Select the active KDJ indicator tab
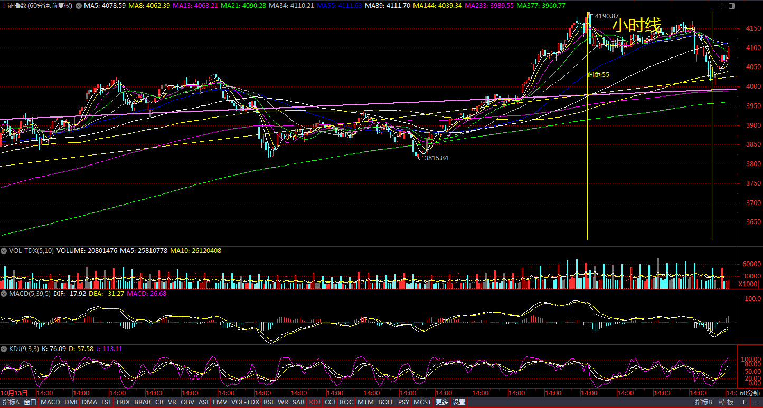This screenshot has width=763, height=408. [x=315, y=402]
